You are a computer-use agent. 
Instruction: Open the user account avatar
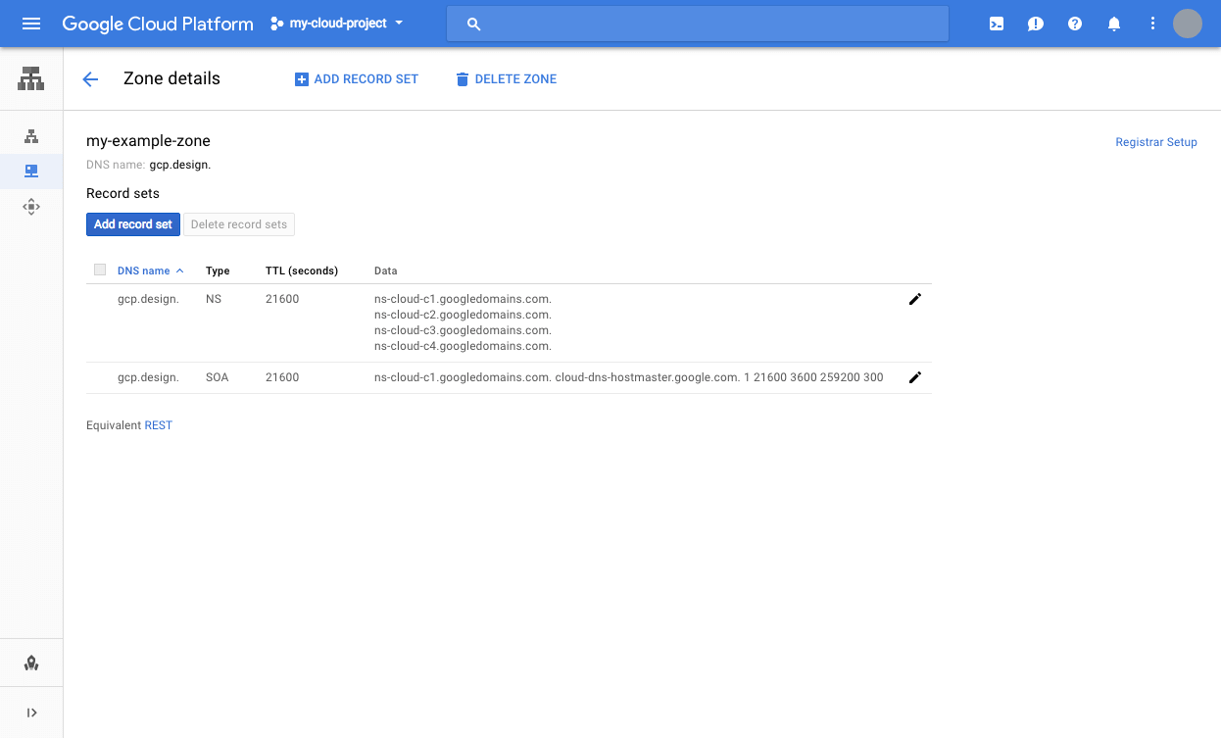1188,24
